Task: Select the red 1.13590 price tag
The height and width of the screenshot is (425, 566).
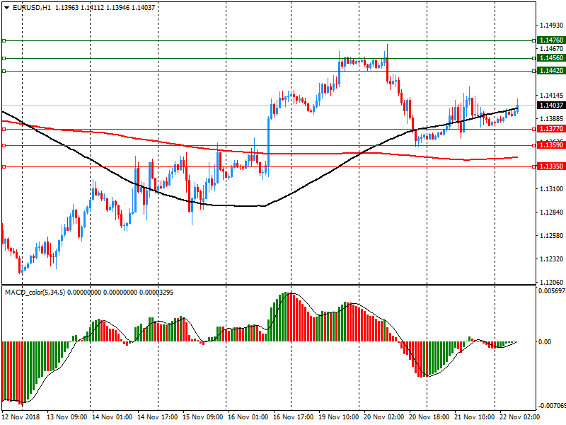Action: [x=551, y=145]
